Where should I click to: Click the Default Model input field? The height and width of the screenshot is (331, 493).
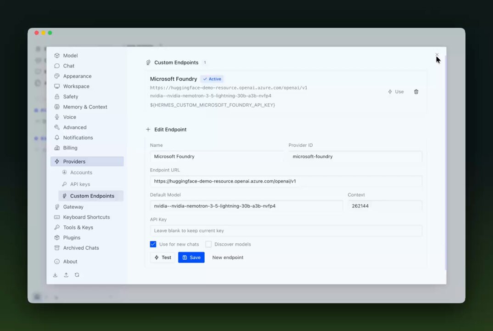pyautogui.click(x=246, y=206)
